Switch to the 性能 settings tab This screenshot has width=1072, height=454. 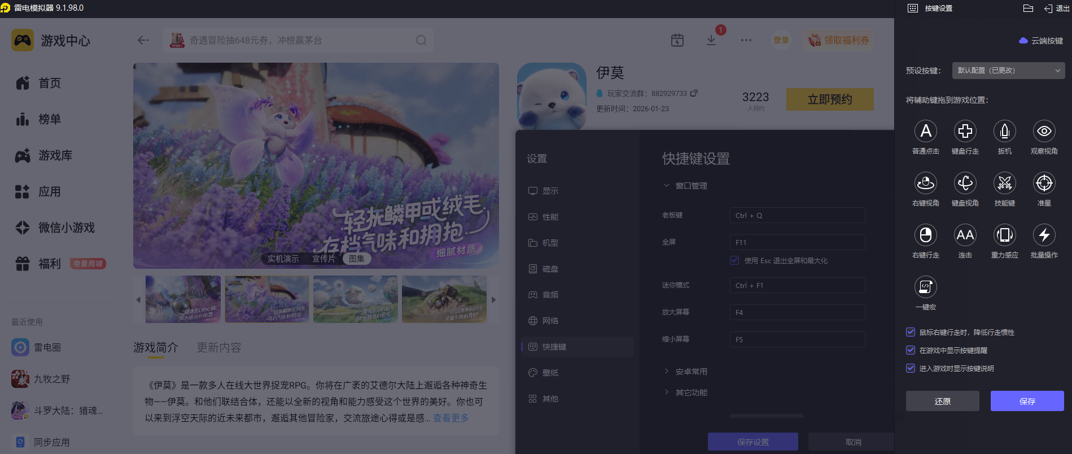click(550, 217)
